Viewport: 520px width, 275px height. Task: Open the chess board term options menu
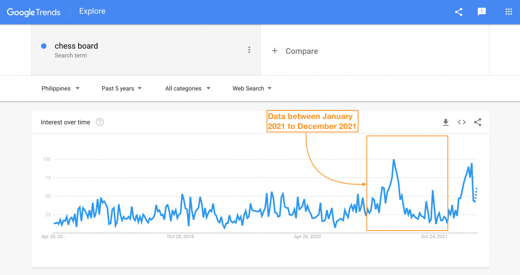(x=249, y=50)
